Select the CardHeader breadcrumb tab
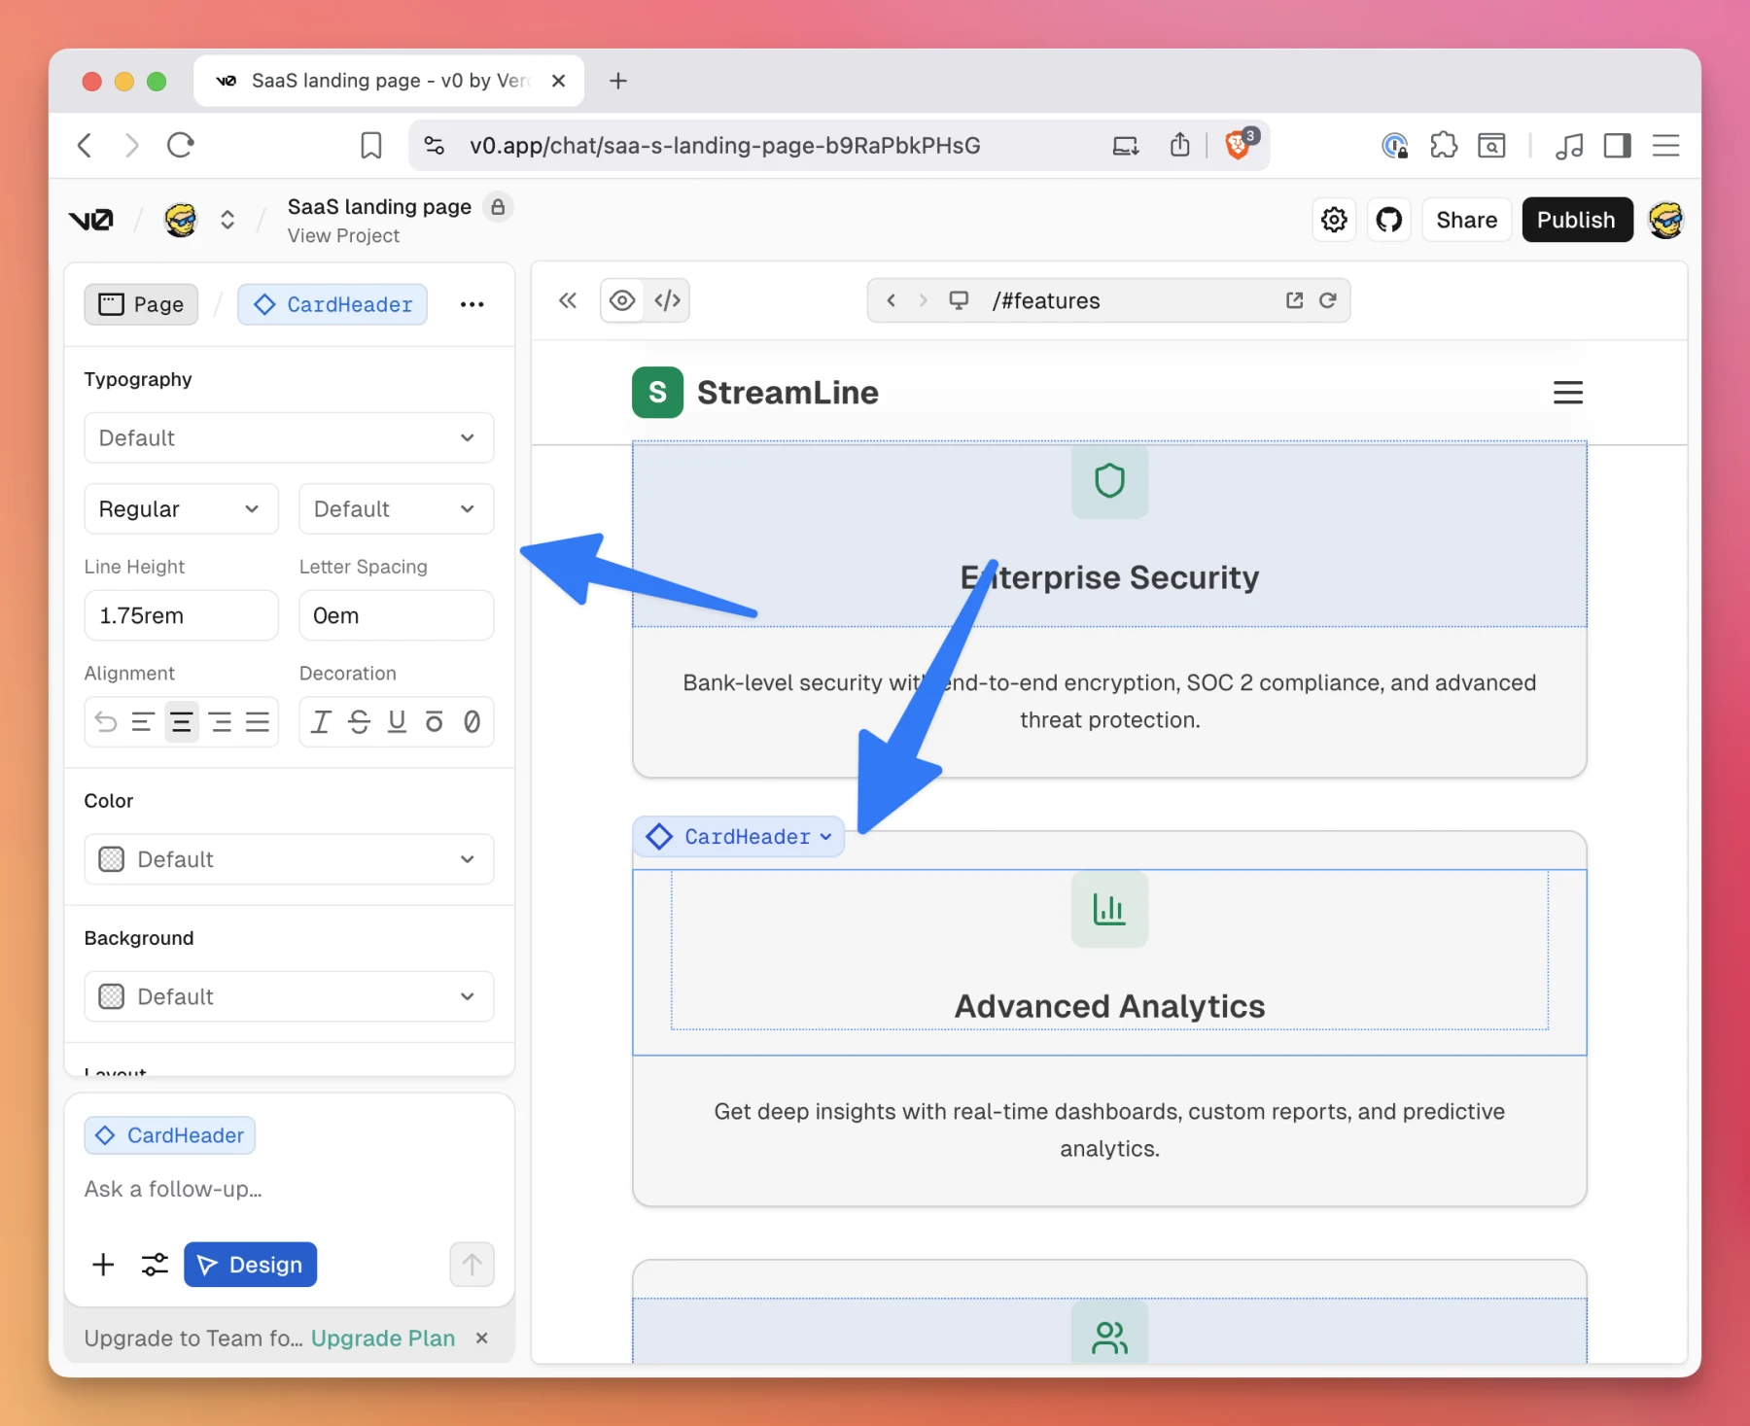This screenshot has height=1426, width=1750. pos(332,304)
